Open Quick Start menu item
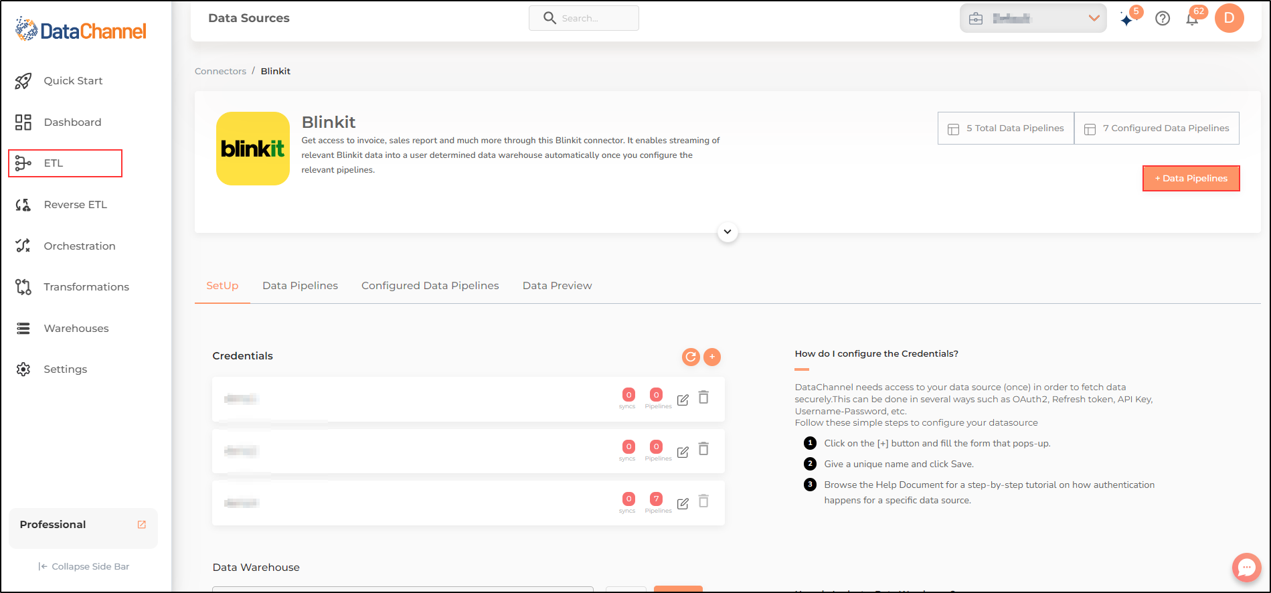1271x593 pixels. pos(73,81)
